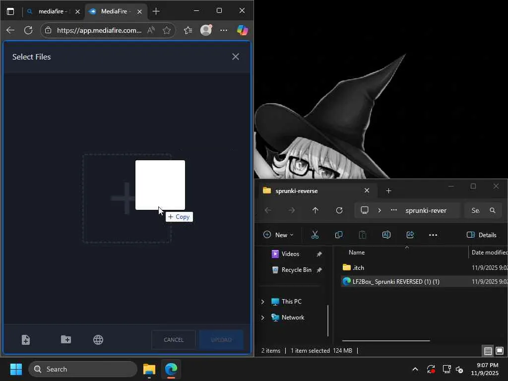508x381 pixels.
Task: Click the This PC monitor breadcrumb icon
Action: (x=365, y=210)
